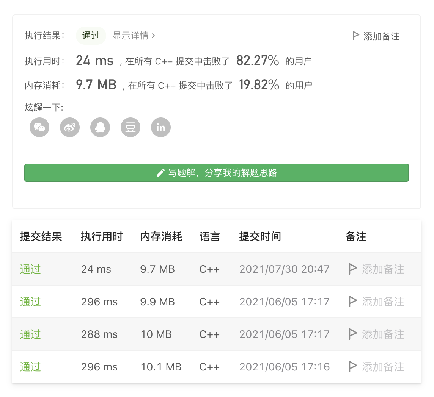Screen dimensions: 434x397
Task: Open 通过 link in 288 ms row
Action: click(x=30, y=334)
